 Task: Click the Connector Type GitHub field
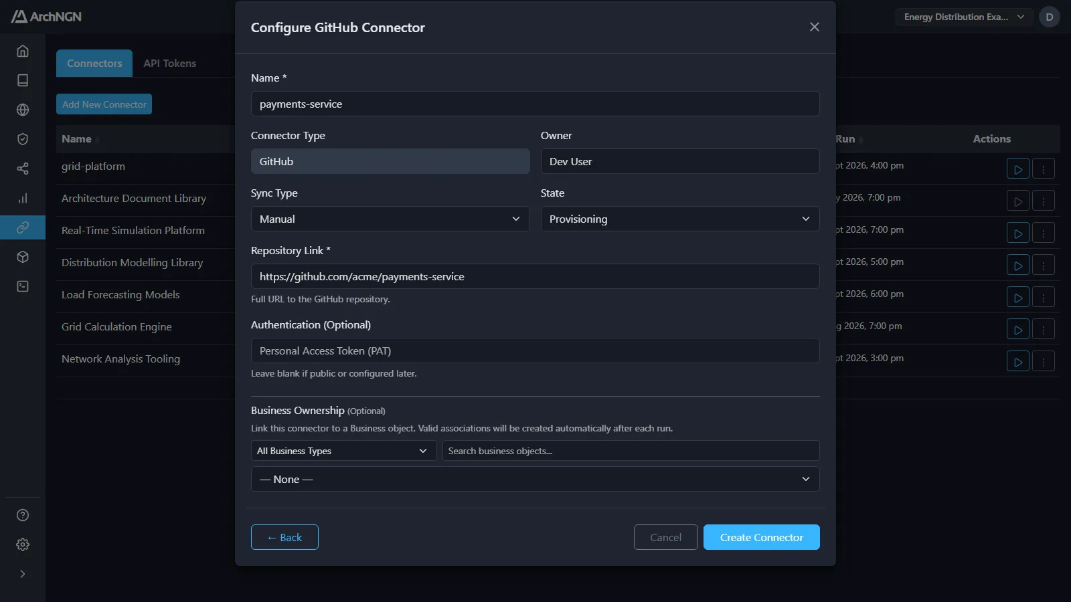click(390, 161)
